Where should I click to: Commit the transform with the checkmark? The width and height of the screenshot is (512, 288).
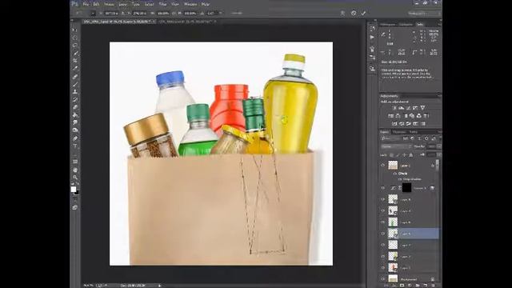click(363, 13)
